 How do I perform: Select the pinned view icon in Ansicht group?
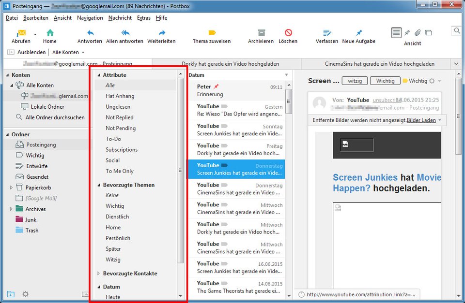tap(407, 32)
